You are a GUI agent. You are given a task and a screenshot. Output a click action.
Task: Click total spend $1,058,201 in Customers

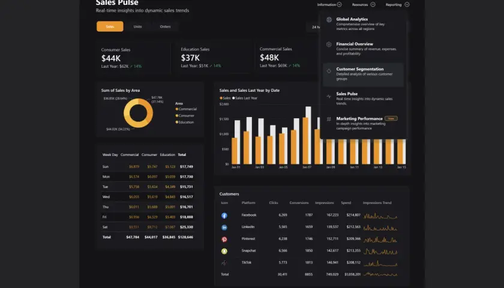point(353,275)
